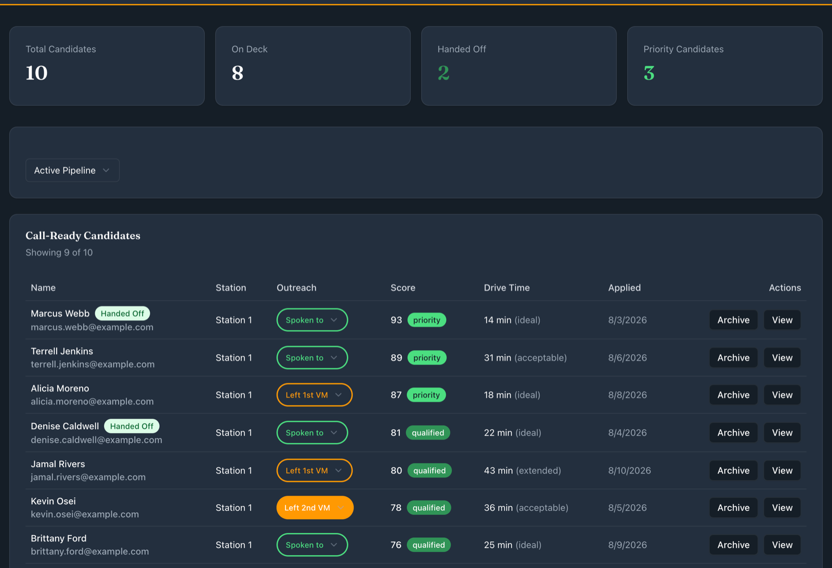Archive Brittany Ford
The height and width of the screenshot is (568, 832).
click(x=733, y=545)
